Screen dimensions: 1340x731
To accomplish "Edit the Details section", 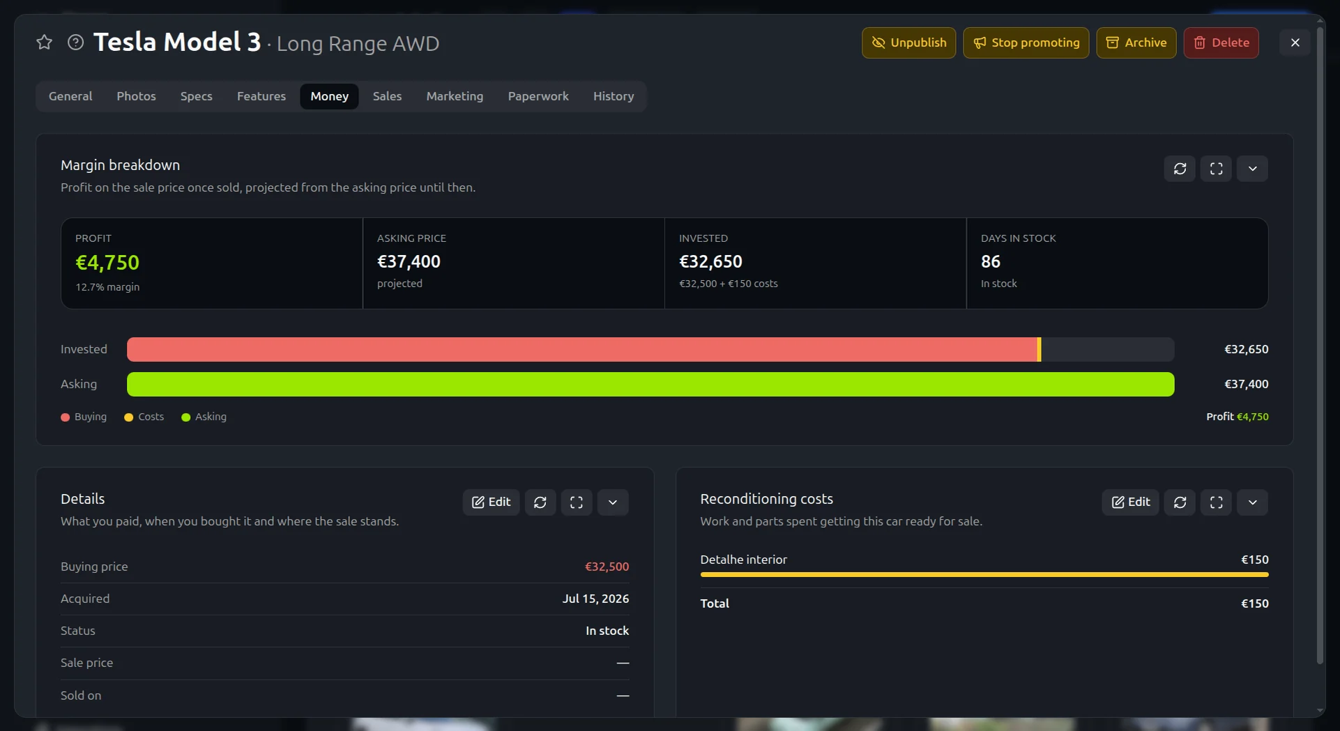I will pyautogui.click(x=491, y=502).
